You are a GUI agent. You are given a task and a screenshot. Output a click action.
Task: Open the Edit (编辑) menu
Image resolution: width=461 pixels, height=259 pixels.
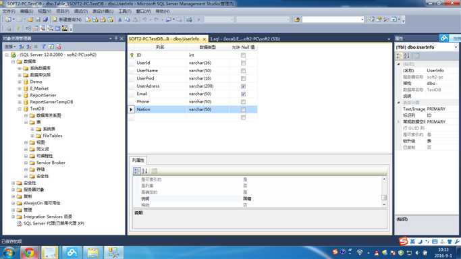[26, 11]
